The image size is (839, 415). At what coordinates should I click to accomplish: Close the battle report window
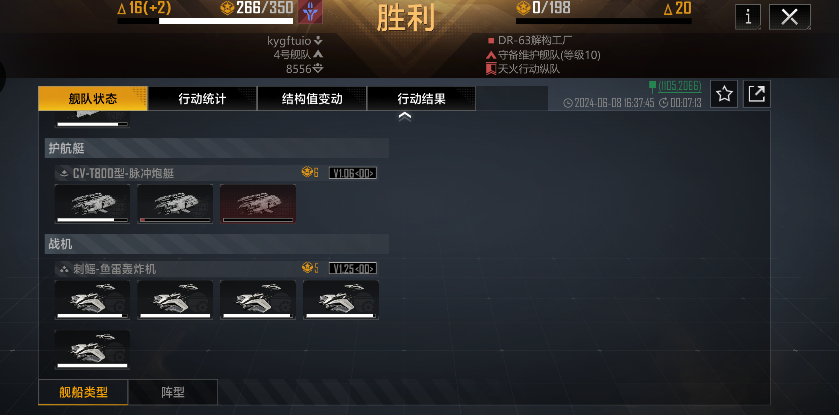click(790, 17)
